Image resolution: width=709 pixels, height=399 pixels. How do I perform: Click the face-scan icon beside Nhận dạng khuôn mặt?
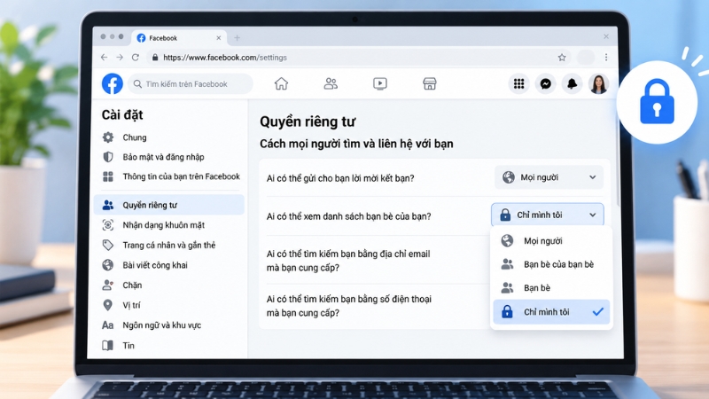pos(107,225)
